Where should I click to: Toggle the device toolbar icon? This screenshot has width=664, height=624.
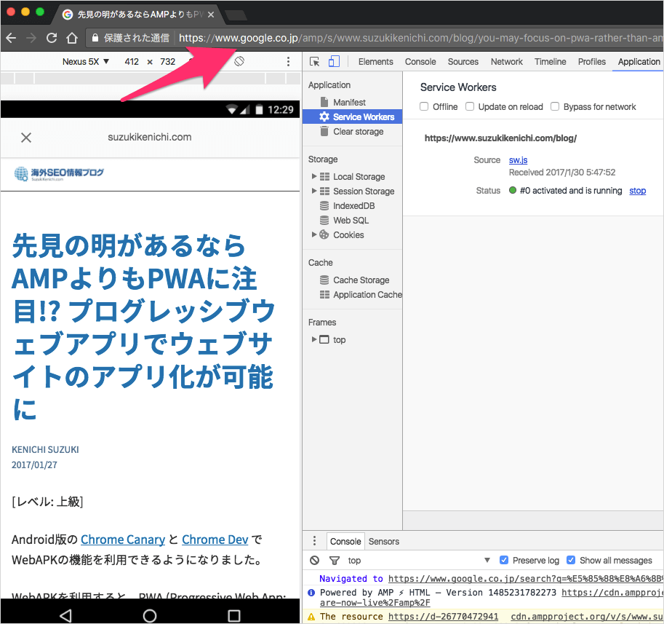[334, 62]
